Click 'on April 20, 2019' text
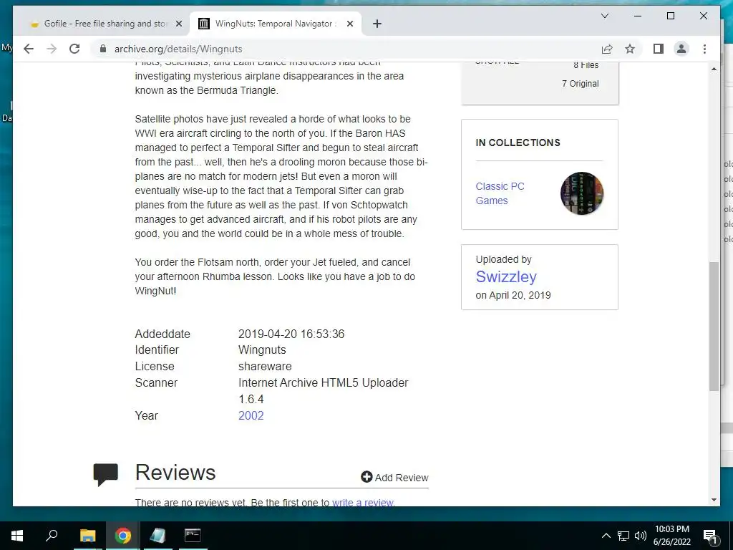 (x=513, y=295)
